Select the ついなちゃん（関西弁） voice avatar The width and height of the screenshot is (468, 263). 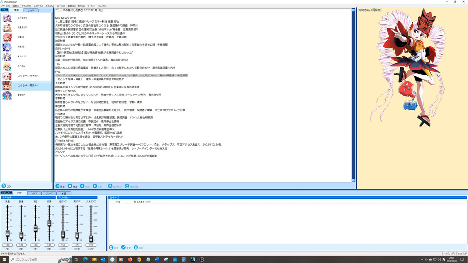7,85
